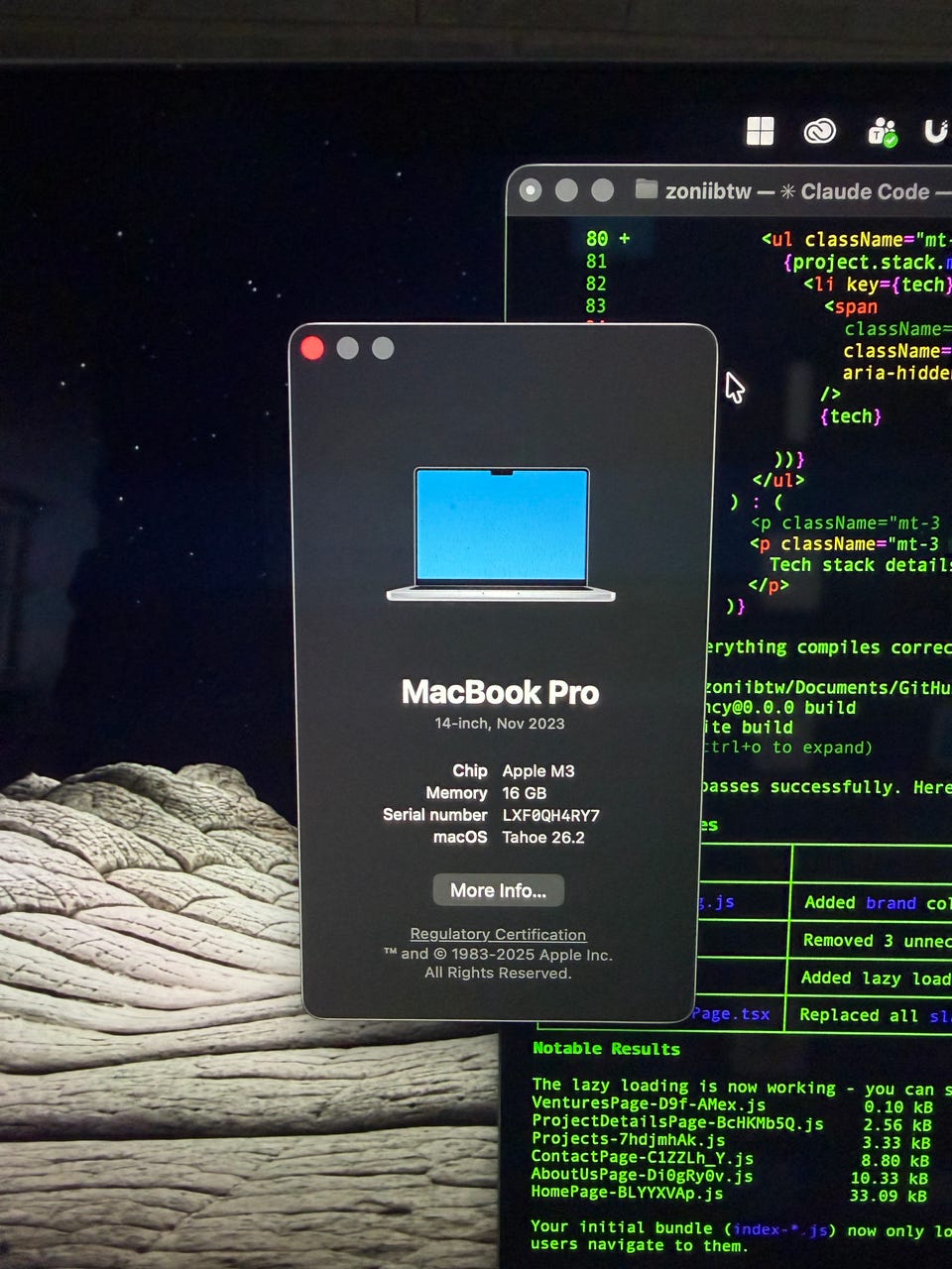
Task: Click 'index-*.js' in the bundle sentence
Action: click(x=780, y=1229)
